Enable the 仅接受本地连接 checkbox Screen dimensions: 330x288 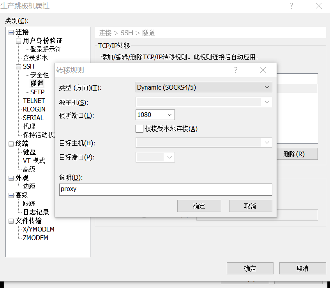[139, 129]
